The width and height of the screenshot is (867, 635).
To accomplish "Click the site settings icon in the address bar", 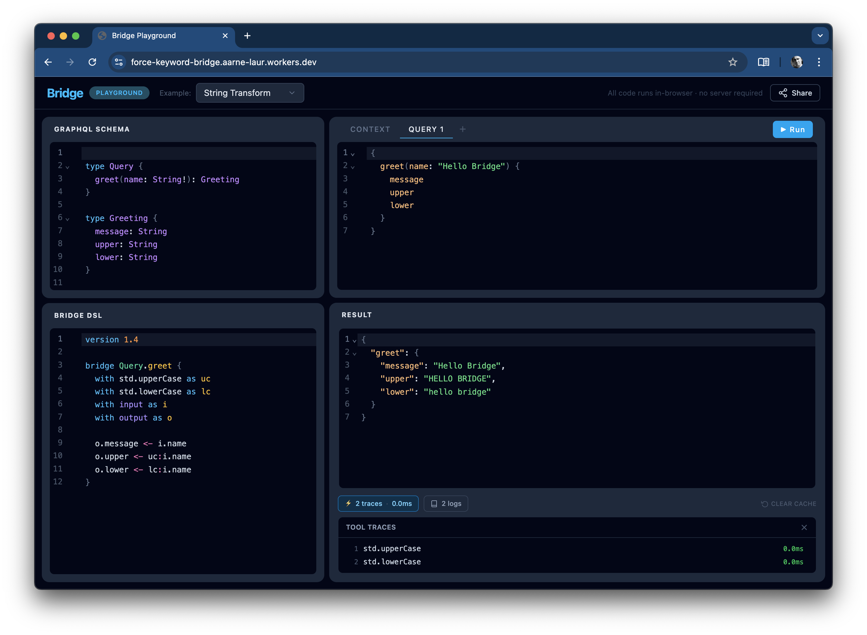I will pos(118,62).
